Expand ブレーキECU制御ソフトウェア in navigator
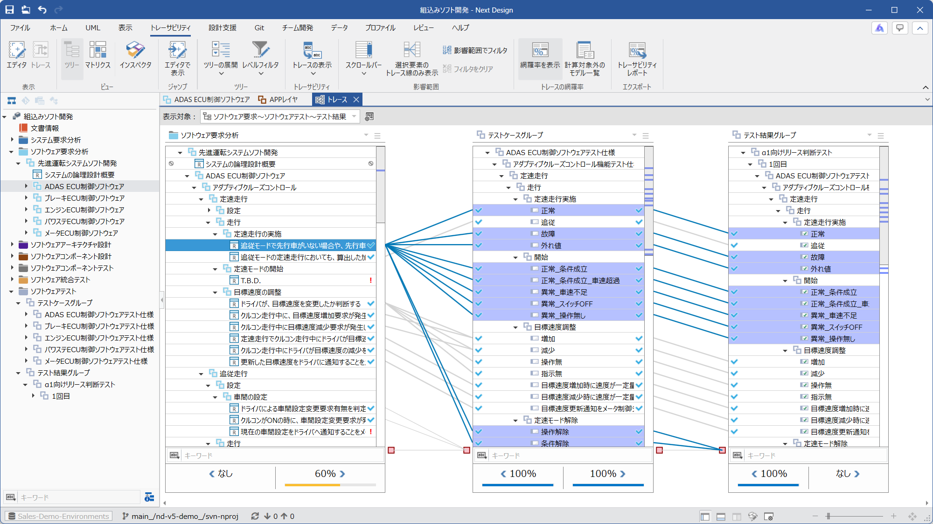This screenshot has height=524, width=933. 26,198
